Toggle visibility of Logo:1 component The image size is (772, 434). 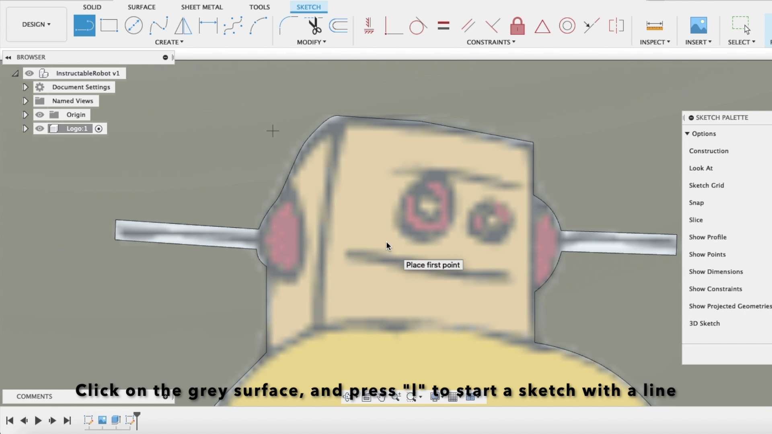tap(39, 129)
